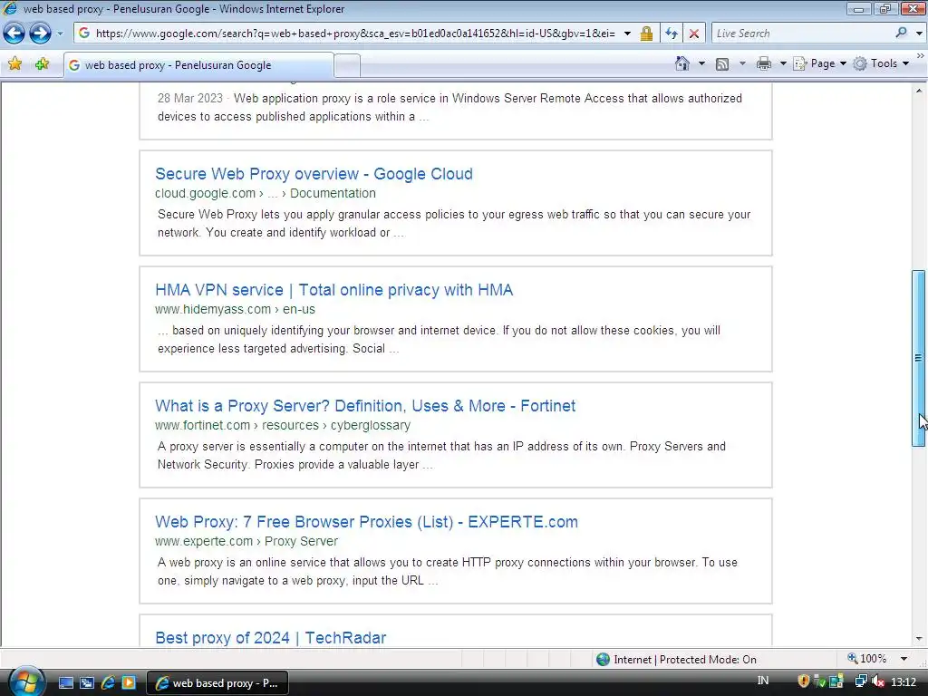The height and width of the screenshot is (696, 928).
Task: Open the Fortinet 'What is a Proxy Server?' result
Action: click(x=365, y=406)
